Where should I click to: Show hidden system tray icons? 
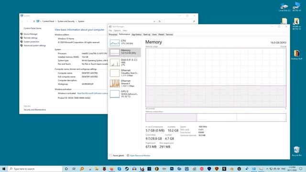[267, 169]
